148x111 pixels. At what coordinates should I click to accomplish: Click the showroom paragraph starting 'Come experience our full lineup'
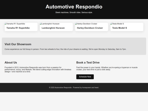66,49
